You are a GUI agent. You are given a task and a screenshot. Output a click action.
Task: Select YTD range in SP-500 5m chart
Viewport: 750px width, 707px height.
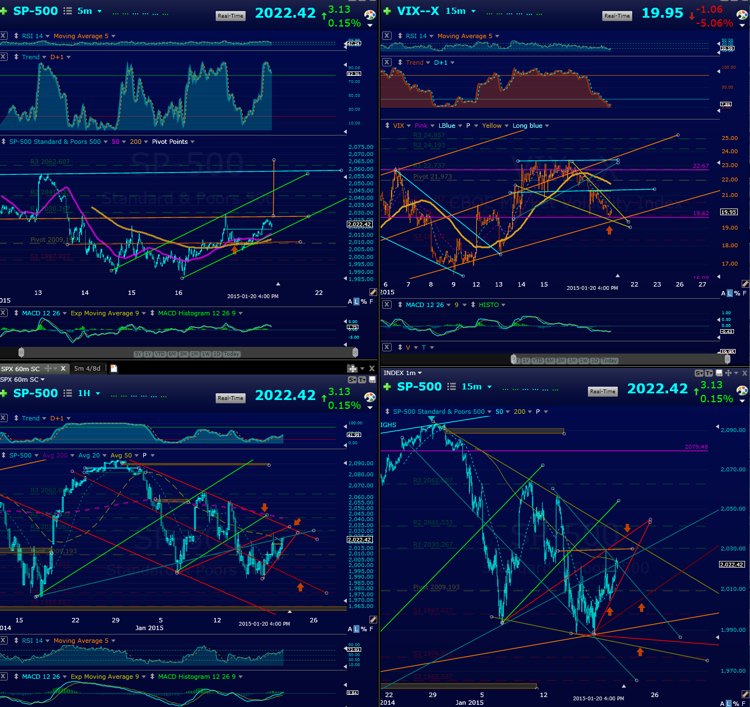pyautogui.click(x=160, y=354)
